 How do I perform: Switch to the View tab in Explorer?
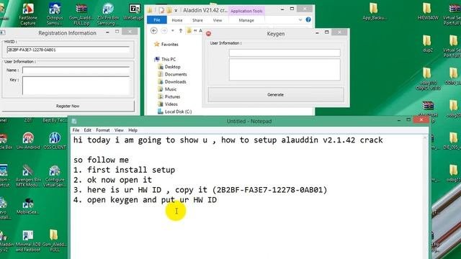218,20
